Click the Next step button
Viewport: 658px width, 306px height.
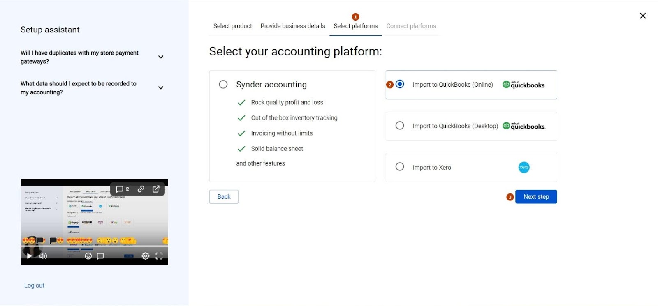coord(536,197)
